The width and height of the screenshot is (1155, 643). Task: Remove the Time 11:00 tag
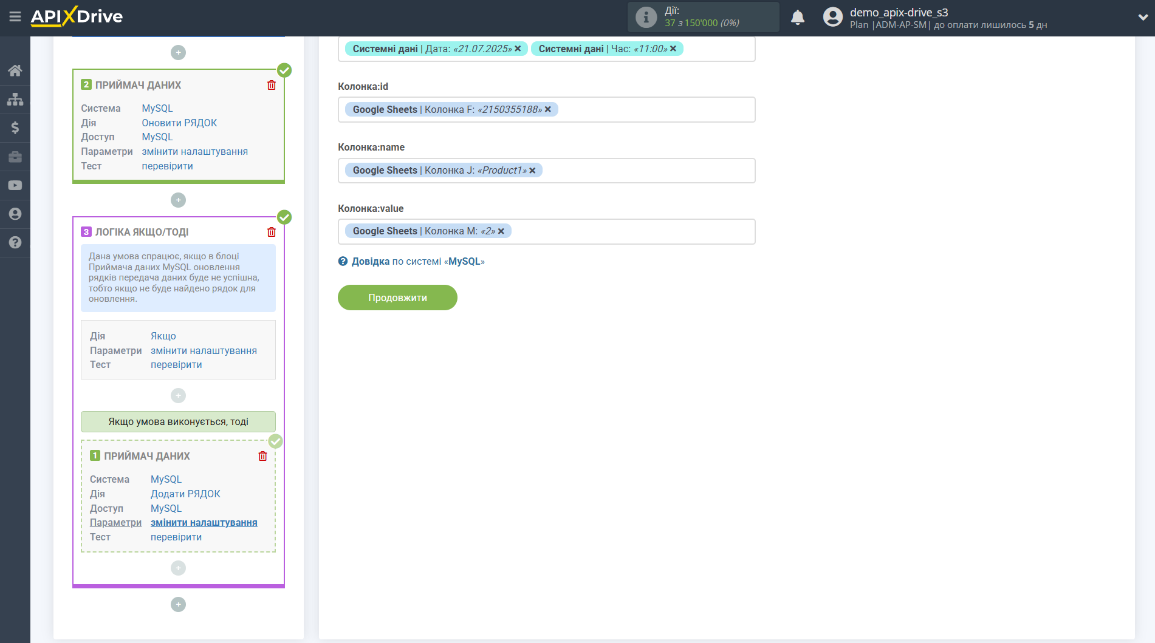(x=673, y=49)
